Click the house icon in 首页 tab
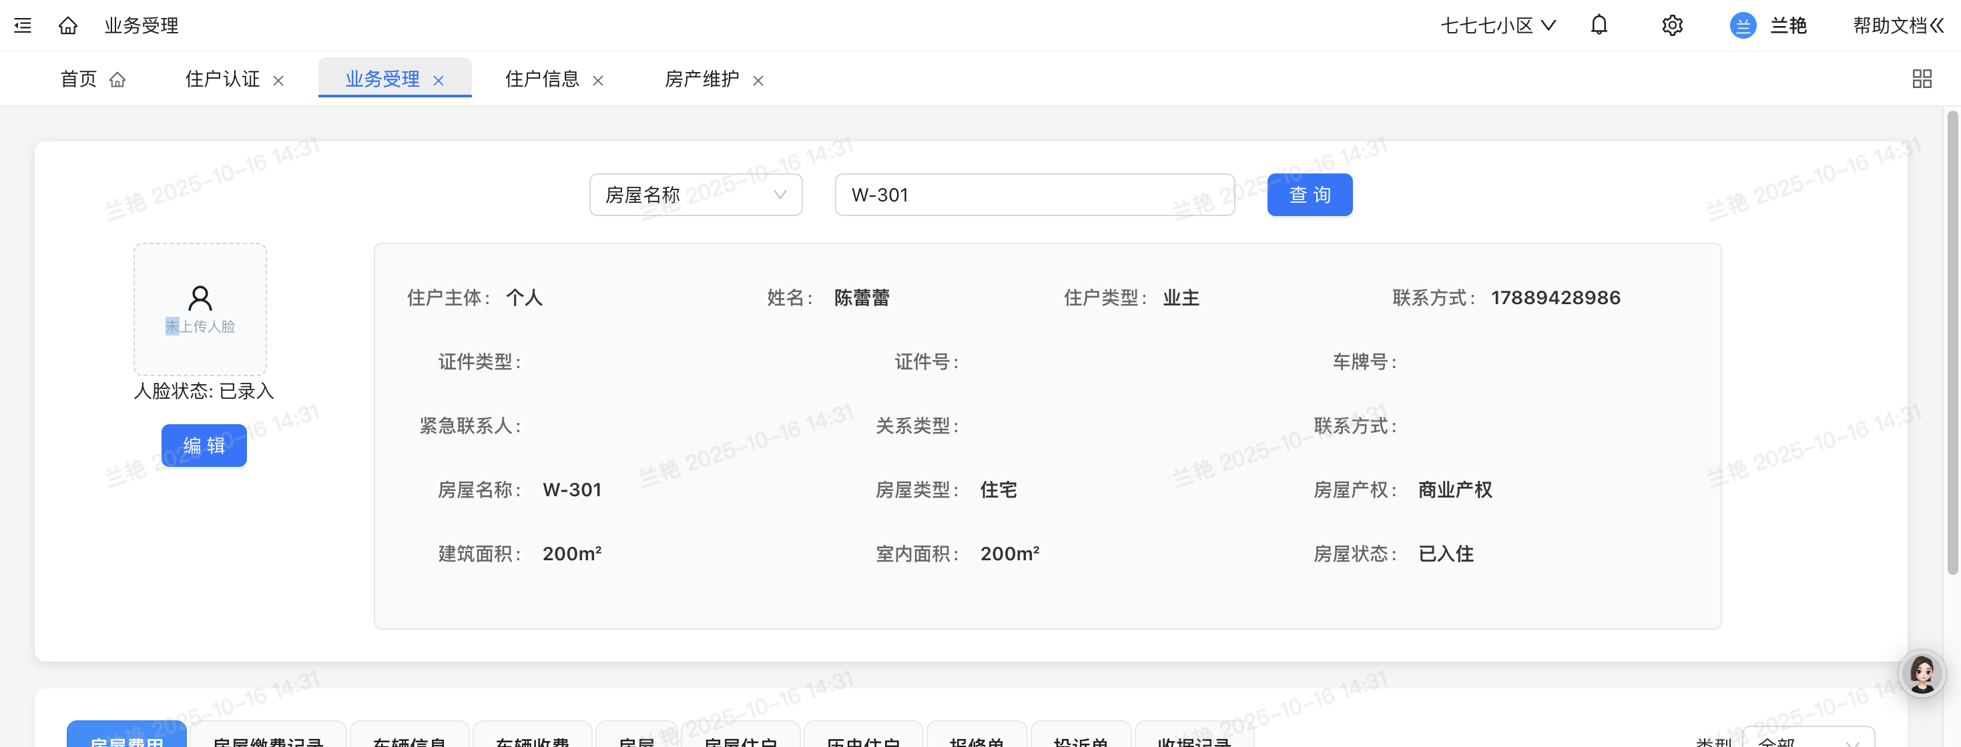The height and width of the screenshot is (747, 1961). click(x=117, y=79)
